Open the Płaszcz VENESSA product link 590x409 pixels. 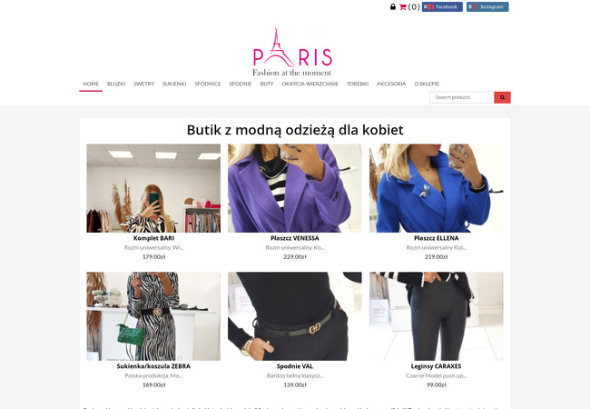[x=295, y=238]
